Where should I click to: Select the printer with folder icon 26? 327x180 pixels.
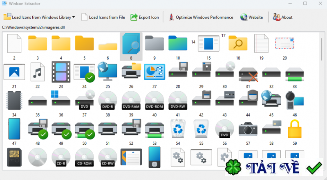click(131, 70)
